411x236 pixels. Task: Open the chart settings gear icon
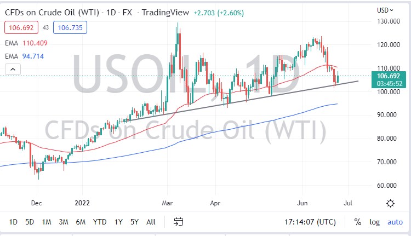391,203
